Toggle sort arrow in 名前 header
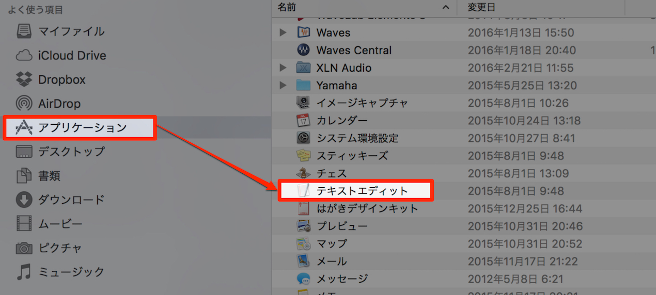This screenshot has height=295, width=656. (446, 7)
